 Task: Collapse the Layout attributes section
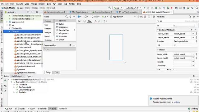pos(158,50)
